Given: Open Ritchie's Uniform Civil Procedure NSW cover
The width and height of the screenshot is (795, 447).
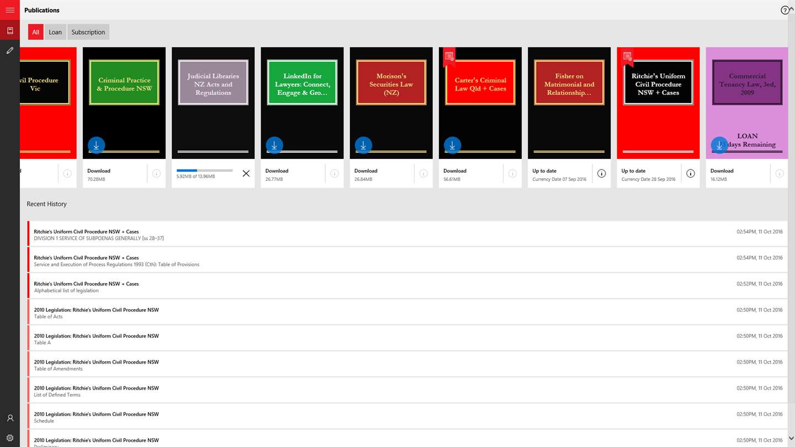Looking at the screenshot, I should click(x=658, y=103).
